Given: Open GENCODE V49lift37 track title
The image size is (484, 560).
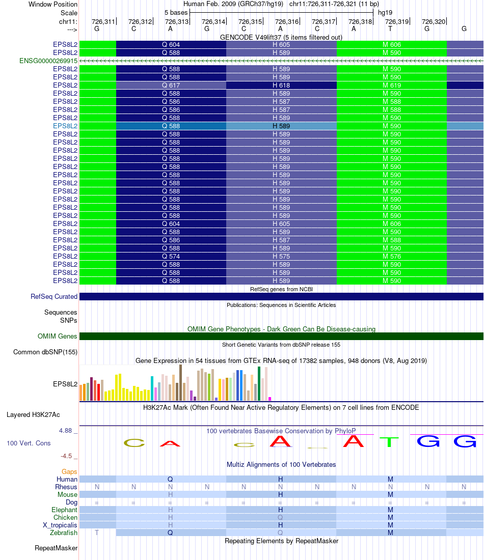Looking at the screenshot, I should 281,37.
